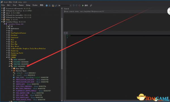This screenshot has width=170, height=102.
Task: Open the Debug menu
Action: pyautogui.click(x=28, y=5)
